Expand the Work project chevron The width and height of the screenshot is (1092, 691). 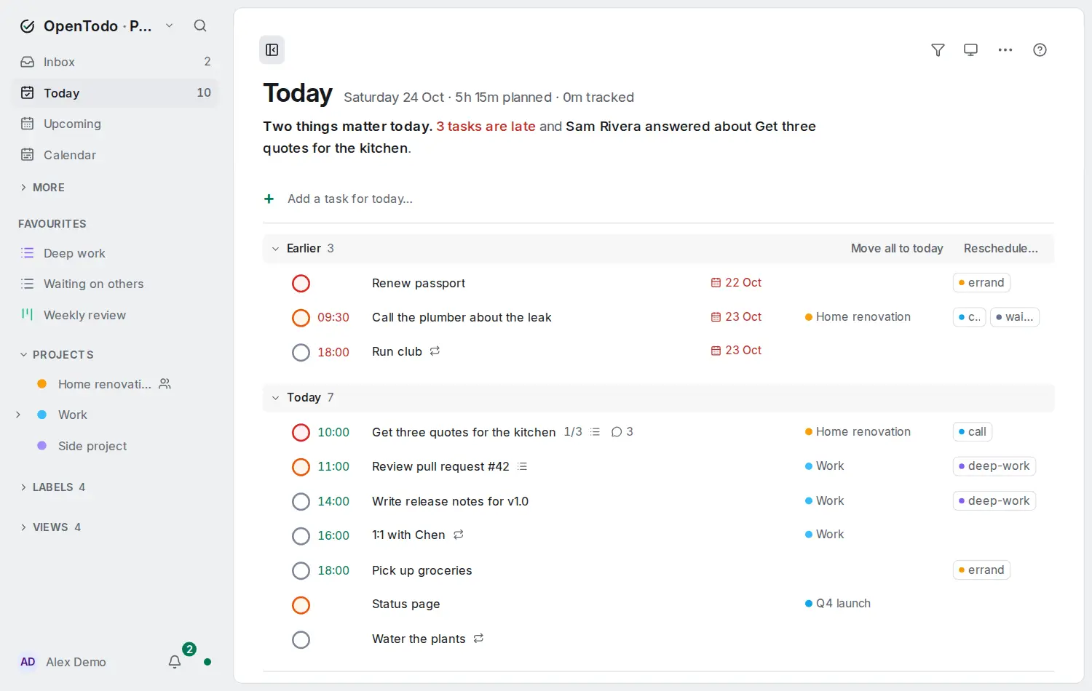pyautogui.click(x=18, y=415)
